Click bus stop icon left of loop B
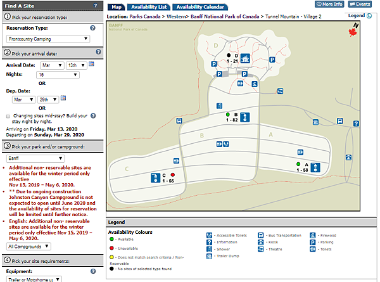 tap(179, 120)
